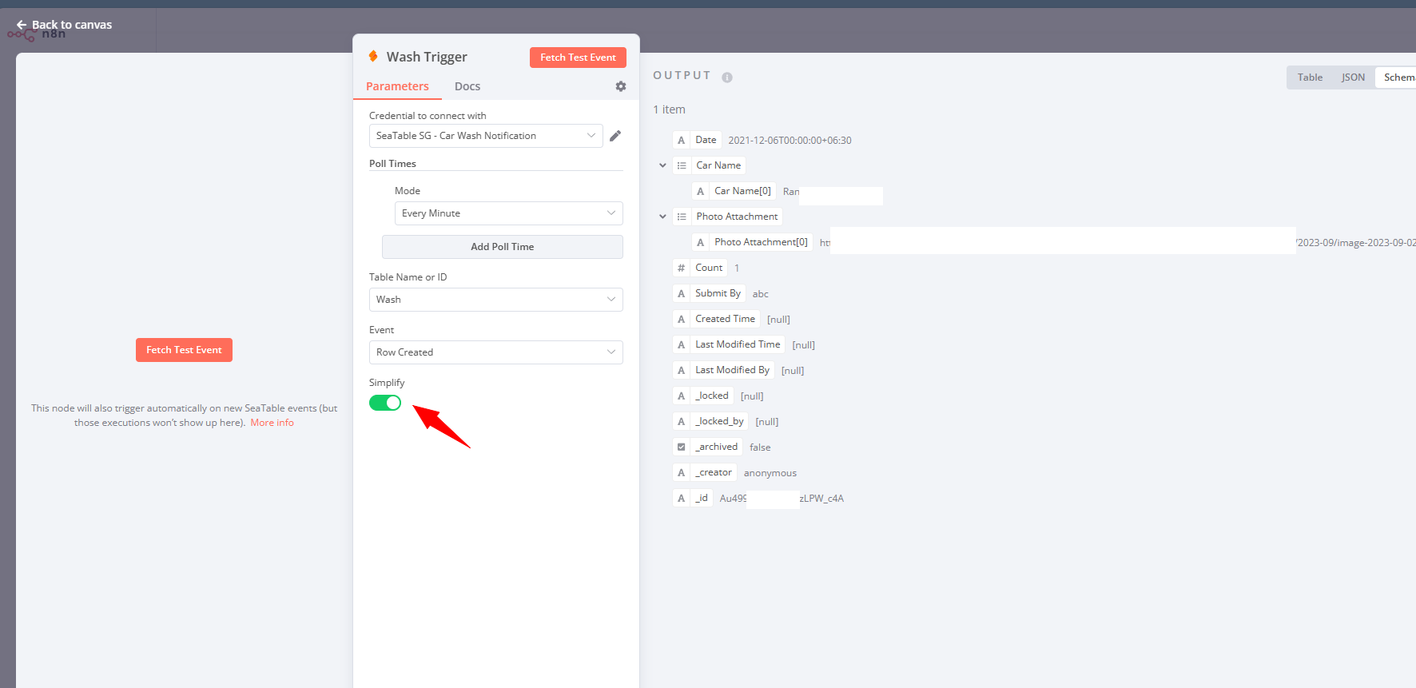The image size is (1416, 688).
Task: Click the Date string type icon
Action: [681, 140]
